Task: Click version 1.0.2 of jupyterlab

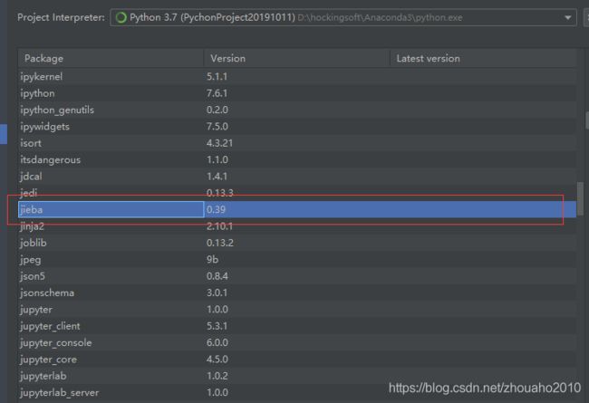Action: click(217, 376)
